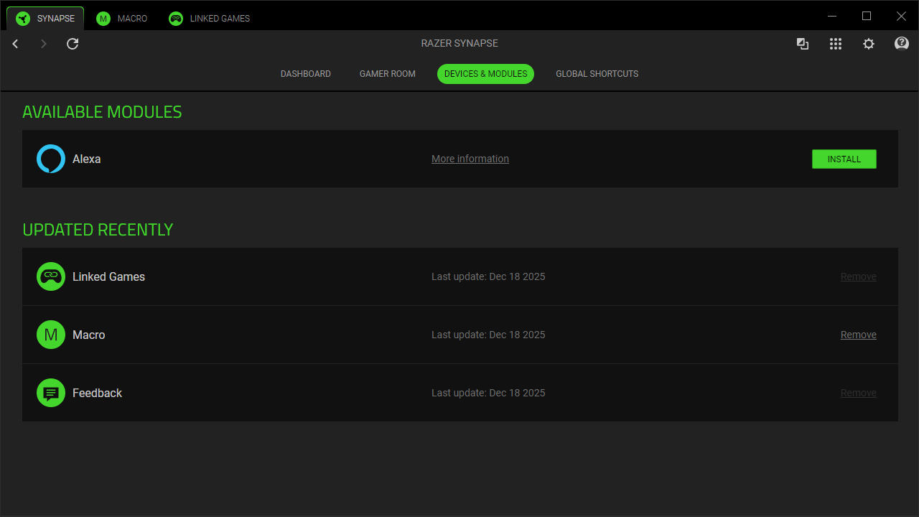
Task: Open the apps grid launcher icon
Action: [x=836, y=44]
